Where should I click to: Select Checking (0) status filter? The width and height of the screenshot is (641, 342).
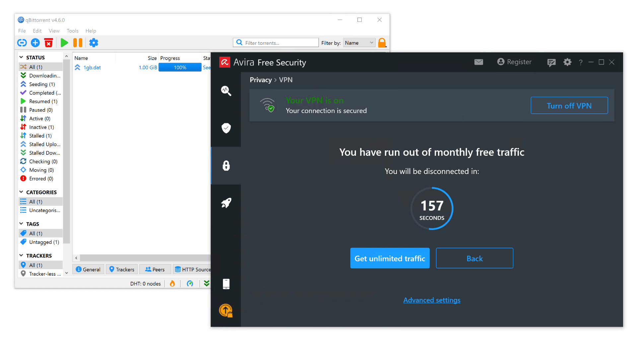[41, 161]
